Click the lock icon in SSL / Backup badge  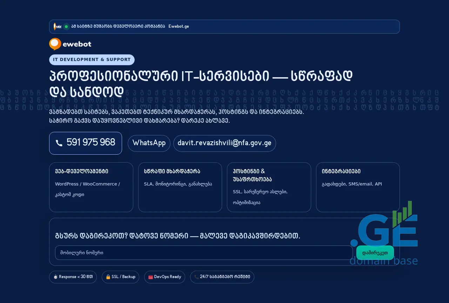[108, 277]
